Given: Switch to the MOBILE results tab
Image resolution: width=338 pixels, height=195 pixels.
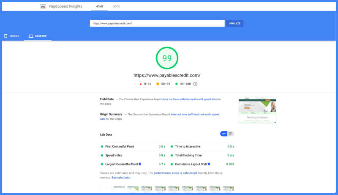Looking at the screenshot, I should (x=12, y=36).
